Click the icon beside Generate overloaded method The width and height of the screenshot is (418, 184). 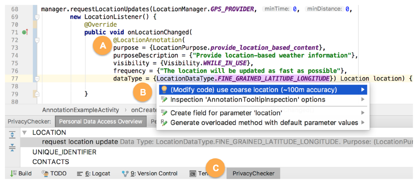tap(164, 123)
